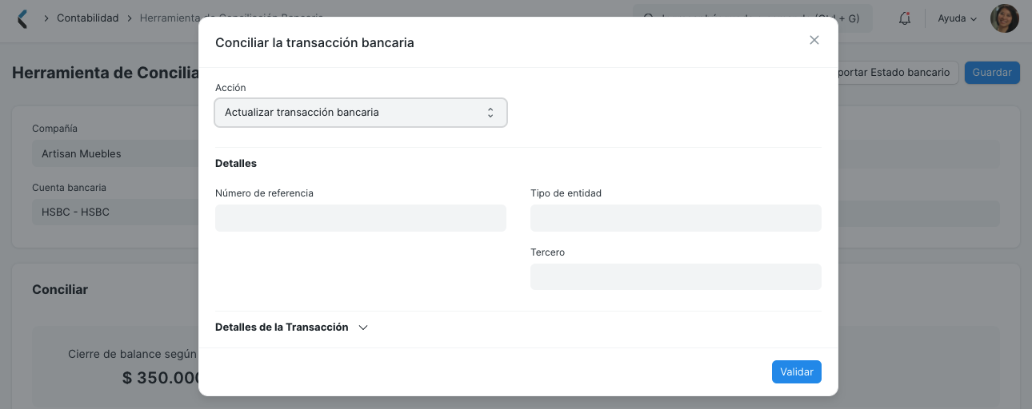This screenshot has height=409, width=1032.
Task: Close the Conciliar la transacción bancaria dialog
Action: click(x=814, y=40)
